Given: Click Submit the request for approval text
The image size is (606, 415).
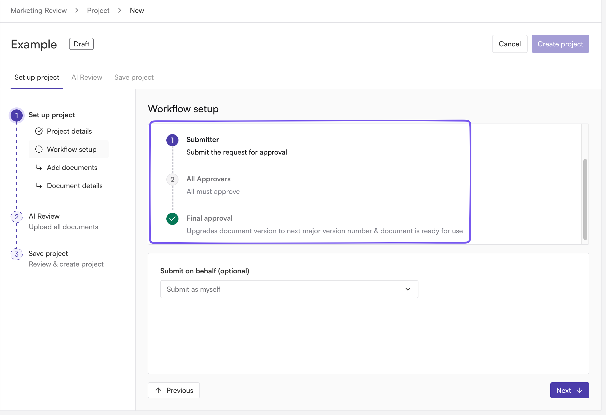Looking at the screenshot, I should click(x=236, y=152).
